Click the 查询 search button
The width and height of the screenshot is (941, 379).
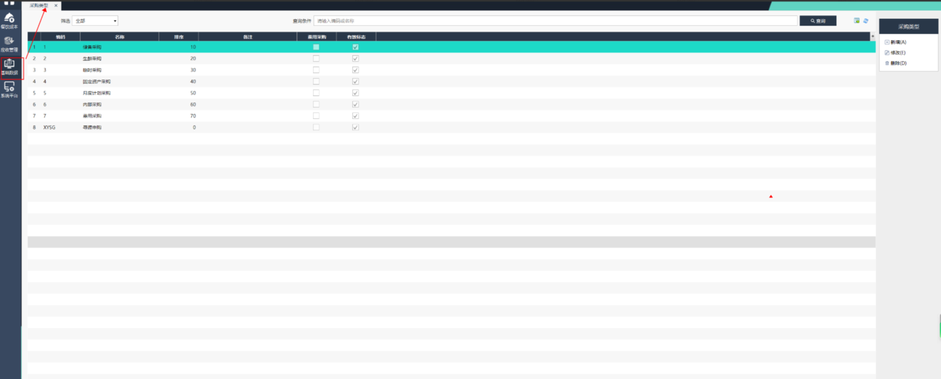pyautogui.click(x=818, y=21)
